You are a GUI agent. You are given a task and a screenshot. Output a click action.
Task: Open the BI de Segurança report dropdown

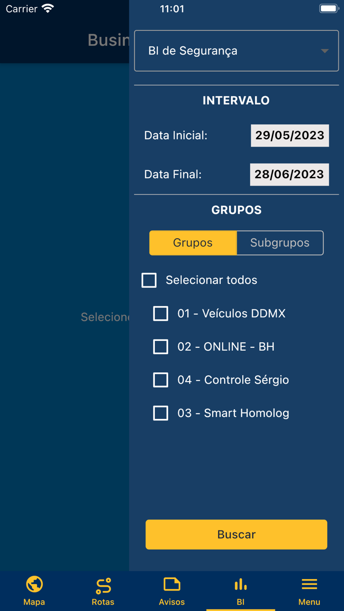click(236, 51)
